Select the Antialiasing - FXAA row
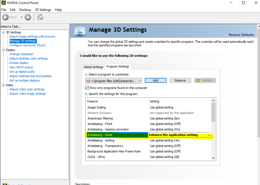260x185 pixels. [x=148, y=124]
